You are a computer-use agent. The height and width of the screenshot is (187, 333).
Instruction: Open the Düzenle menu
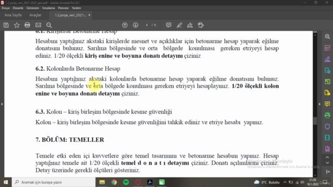[x=18, y=8]
